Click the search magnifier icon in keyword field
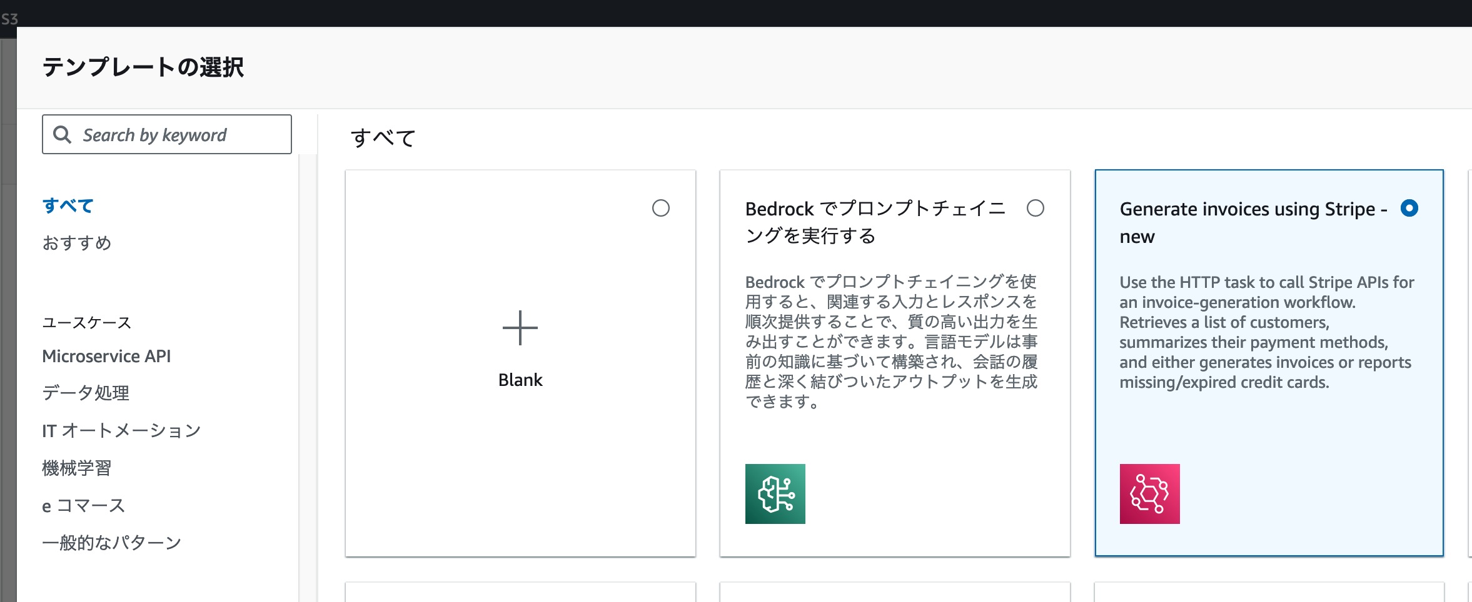Image resolution: width=1472 pixels, height=602 pixels. [x=63, y=134]
